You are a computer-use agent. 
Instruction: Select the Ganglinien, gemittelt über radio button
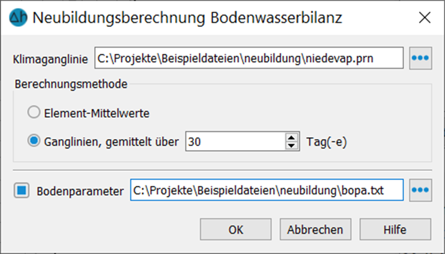(x=34, y=141)
